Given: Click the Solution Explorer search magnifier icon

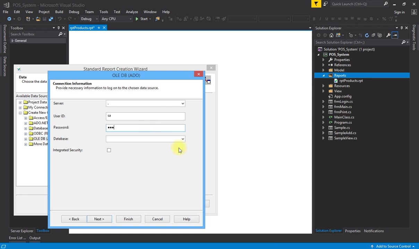Looking at the screenshot, I should tap(403, 42).
